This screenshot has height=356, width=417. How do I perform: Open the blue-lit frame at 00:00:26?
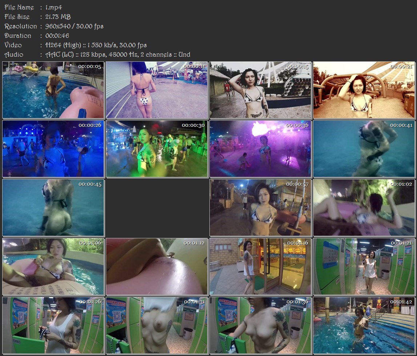point(53,149)
